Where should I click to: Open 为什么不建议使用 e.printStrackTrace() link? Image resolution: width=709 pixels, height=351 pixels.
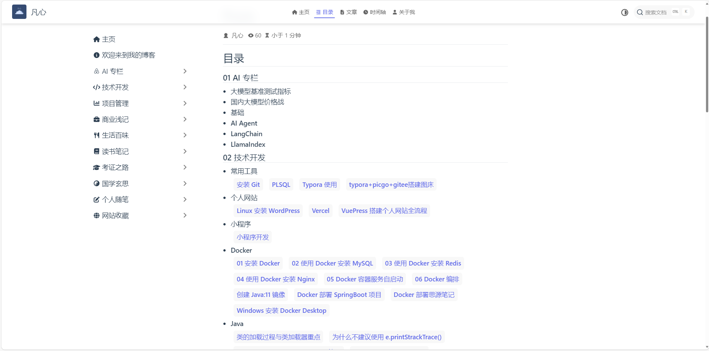point(387,337)
